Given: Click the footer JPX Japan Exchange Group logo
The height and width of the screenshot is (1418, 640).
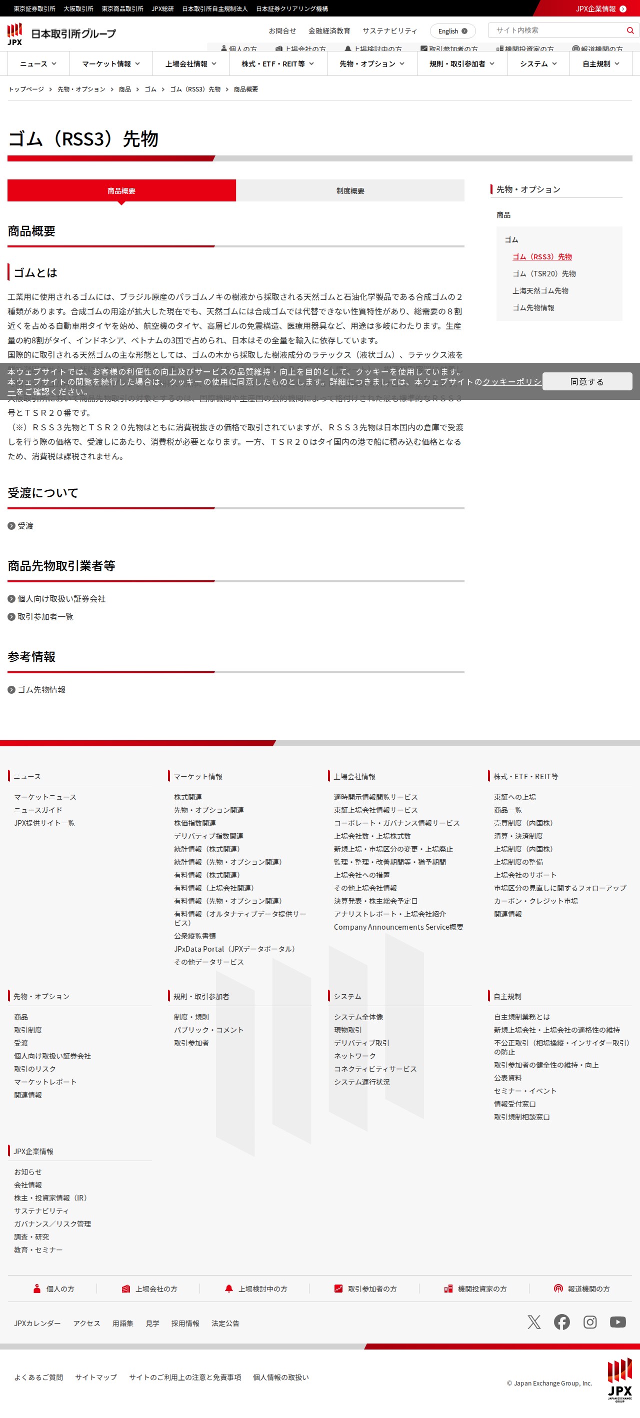Looking at the screenshot, I should coord(619,1380).
